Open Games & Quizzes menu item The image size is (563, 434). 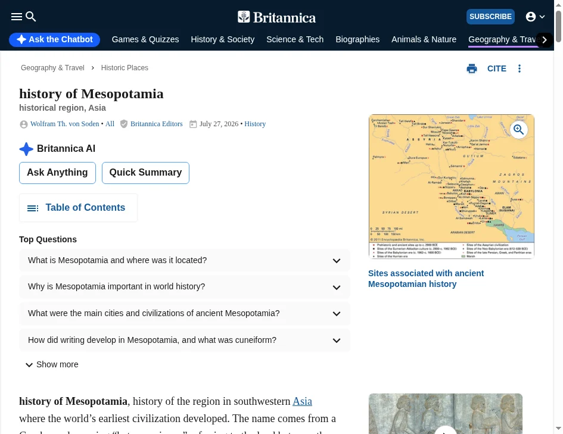[145, 39]
